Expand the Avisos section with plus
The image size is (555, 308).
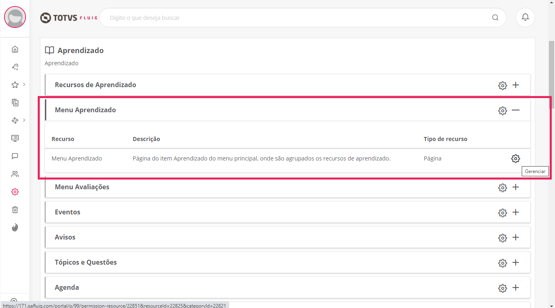[x=516, y=237]
